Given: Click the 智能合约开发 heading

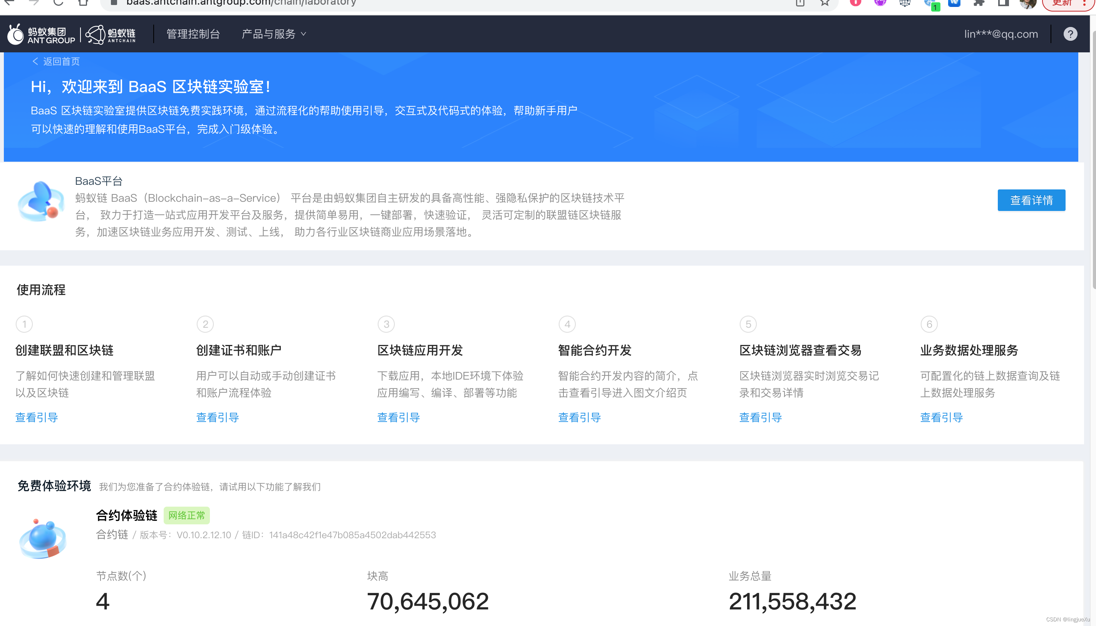Looking at the screenshot, I should pos(595,350).
